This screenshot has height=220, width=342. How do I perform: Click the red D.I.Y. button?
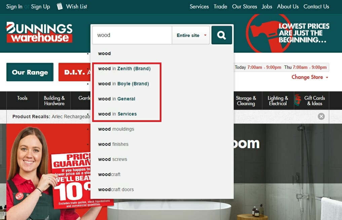point(74,72)
